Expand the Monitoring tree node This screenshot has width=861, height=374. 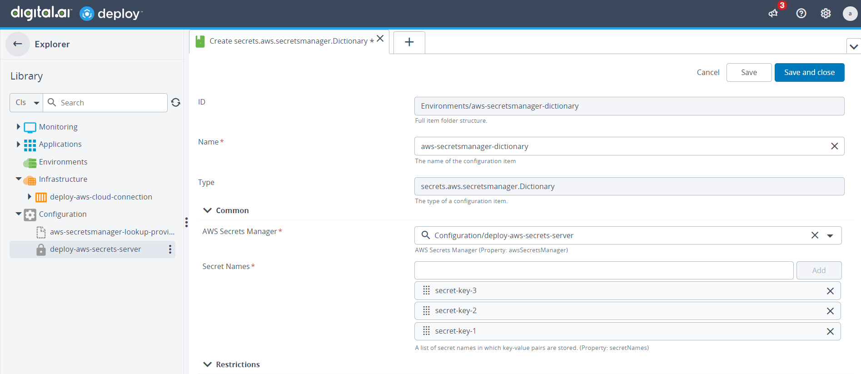click(x=18, y=127)
